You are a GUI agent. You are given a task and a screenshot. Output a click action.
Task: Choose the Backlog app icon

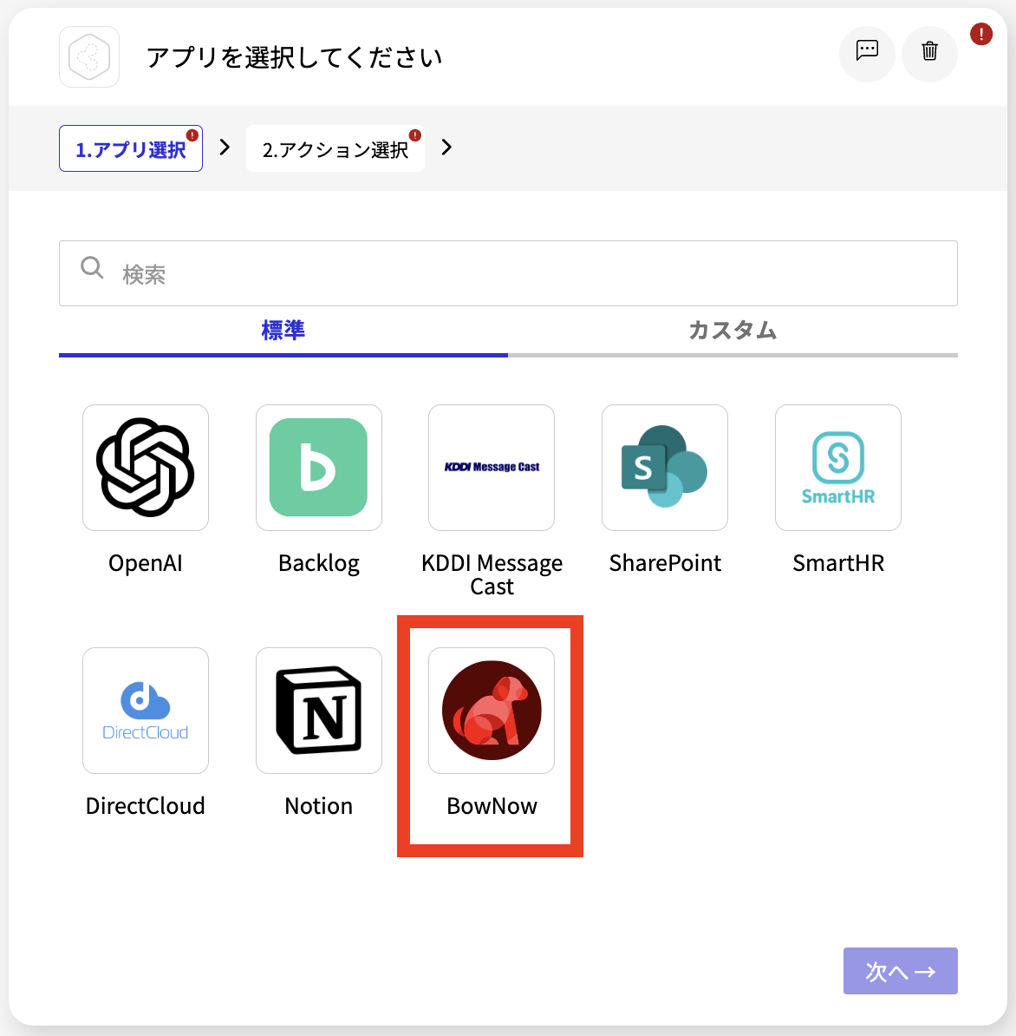click(319, 468)
